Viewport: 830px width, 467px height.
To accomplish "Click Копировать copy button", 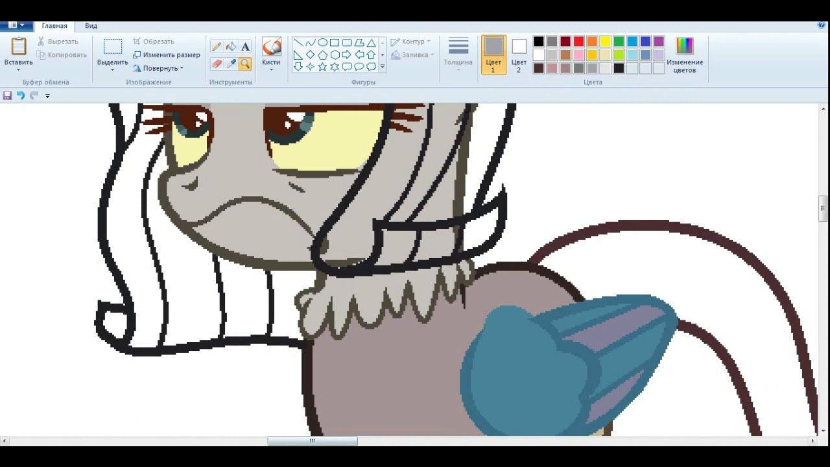I will click(x=61, y=55).
